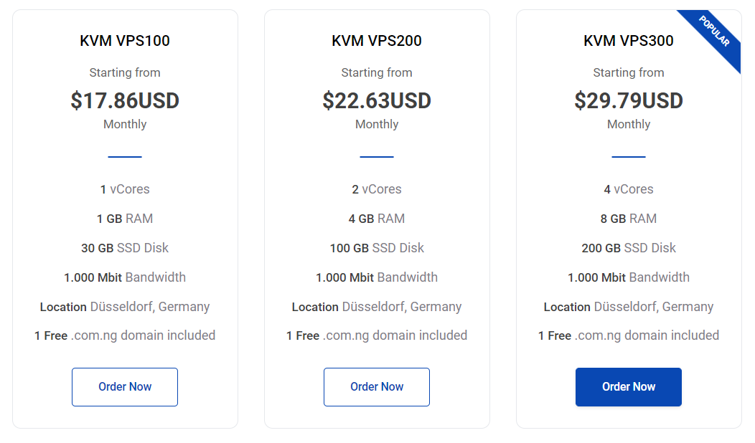Click the 1 vCores specification line
This screenshot has height=443, width=755.
[x=125, y=189]
